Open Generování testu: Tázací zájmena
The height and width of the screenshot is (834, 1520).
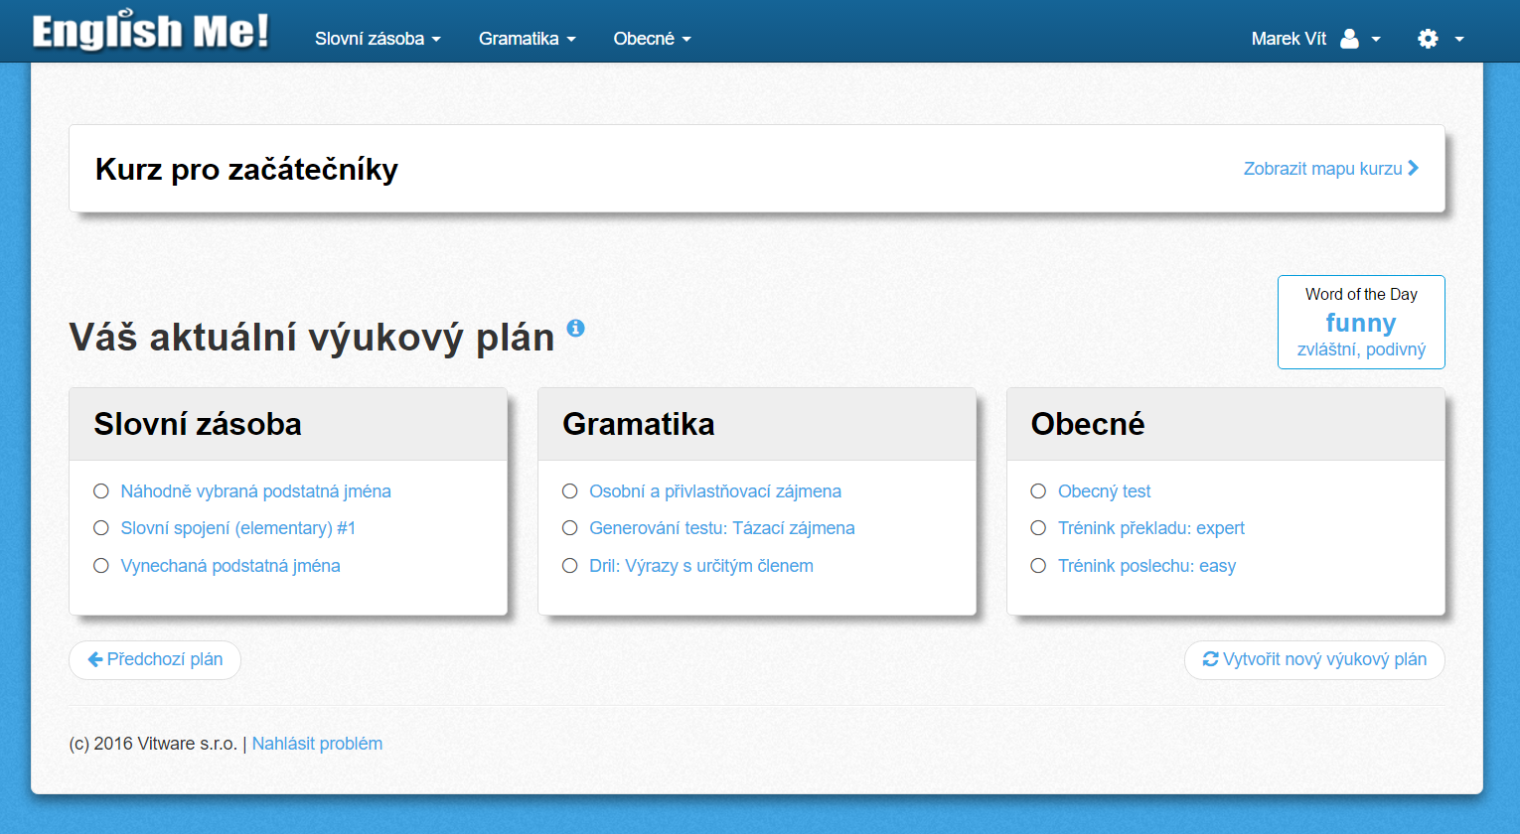pos(722,528)
